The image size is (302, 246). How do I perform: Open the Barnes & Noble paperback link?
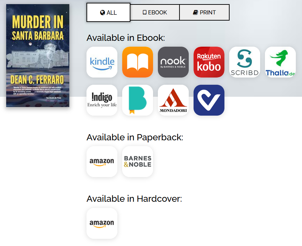pyautogui.click(x=138, y=162)
